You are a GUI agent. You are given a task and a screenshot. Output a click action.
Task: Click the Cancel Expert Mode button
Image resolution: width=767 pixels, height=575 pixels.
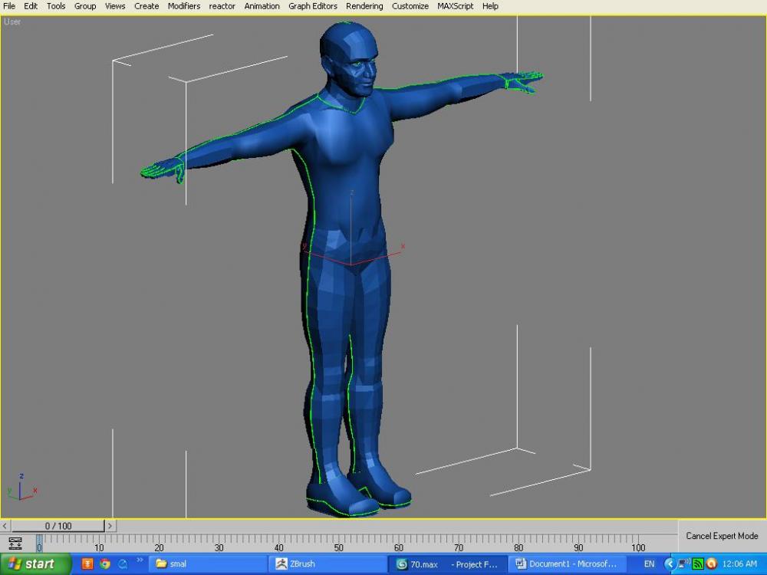pos(722,536)
